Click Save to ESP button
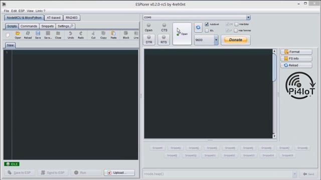The height and width of the screenshot is (180, 321). pyautogui.click(x=20, y=172)
